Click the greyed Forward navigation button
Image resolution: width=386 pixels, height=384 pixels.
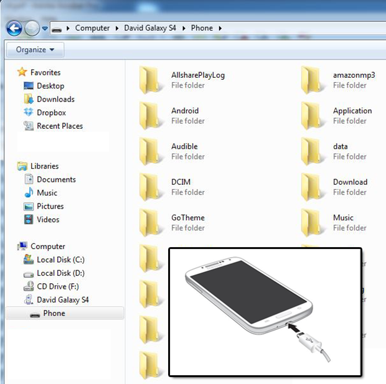pyautogui.click(x=32, y=28)
